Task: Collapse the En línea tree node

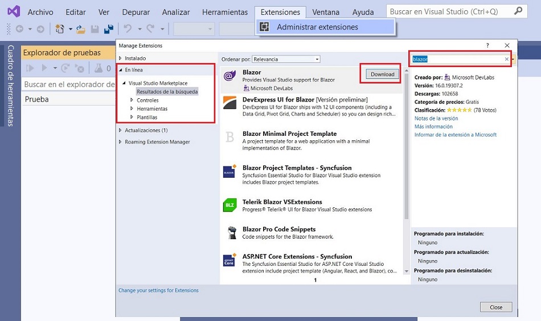Action: (x=120, y=70)
